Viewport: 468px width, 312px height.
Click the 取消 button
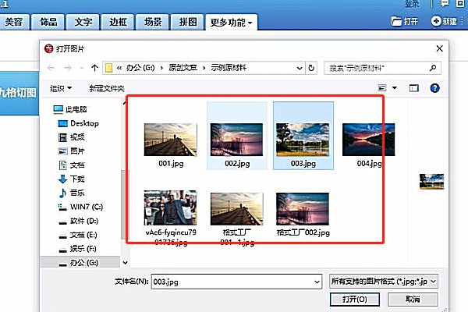point(413,300)
